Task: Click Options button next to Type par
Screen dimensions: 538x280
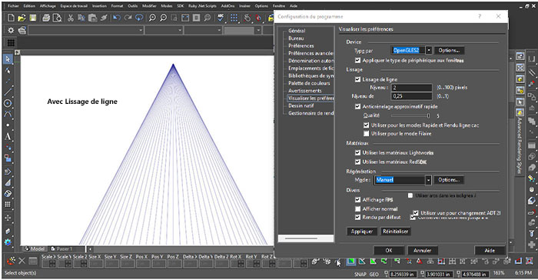Action: pos(449,51)
